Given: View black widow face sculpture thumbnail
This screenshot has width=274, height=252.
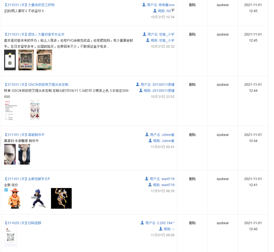Looking at the screenshot, I should point(10,154).
